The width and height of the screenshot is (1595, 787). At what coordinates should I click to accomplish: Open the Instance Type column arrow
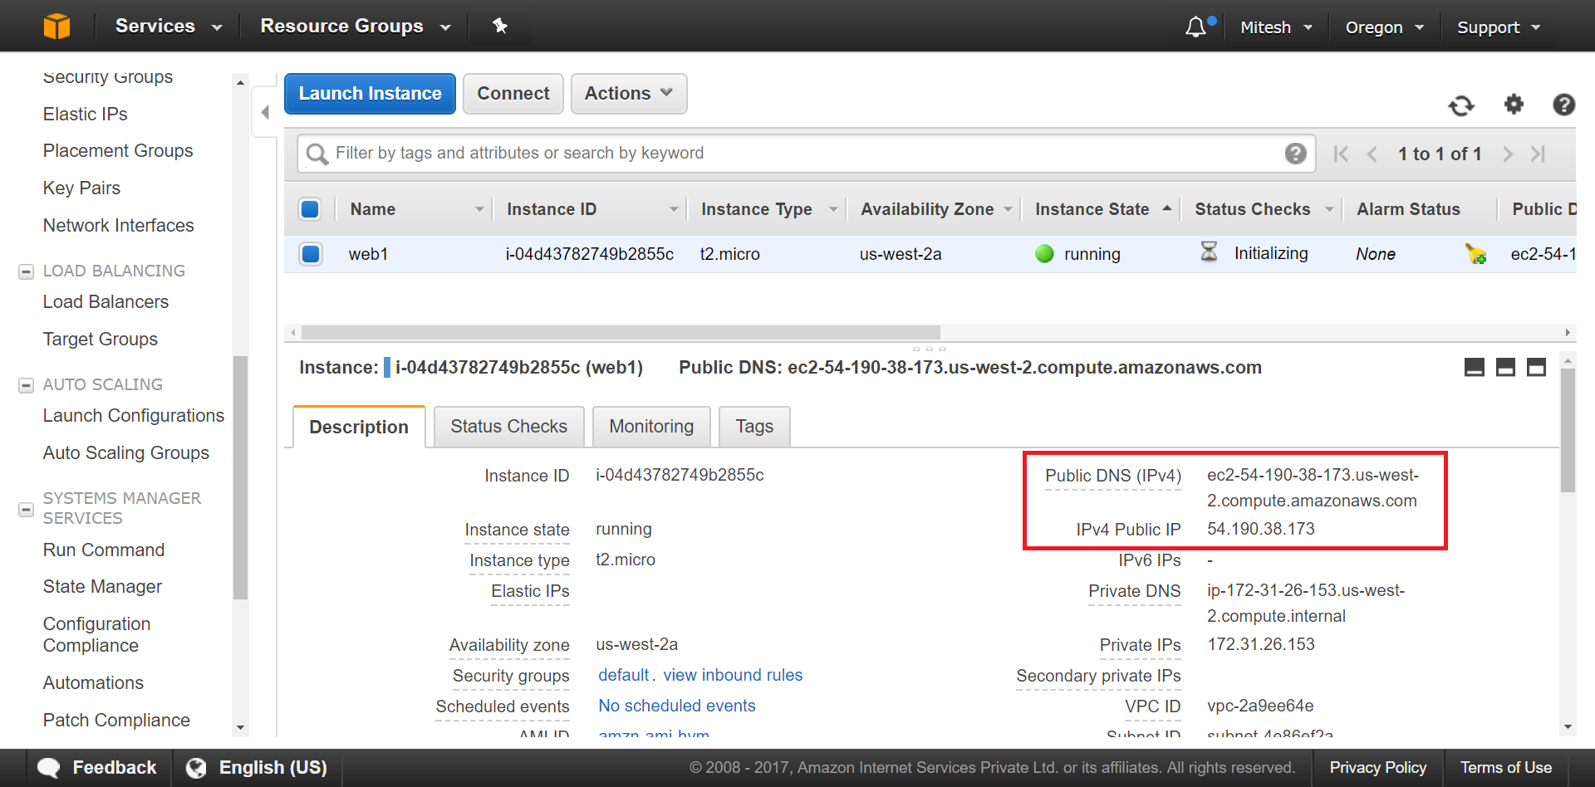[833, 209]
